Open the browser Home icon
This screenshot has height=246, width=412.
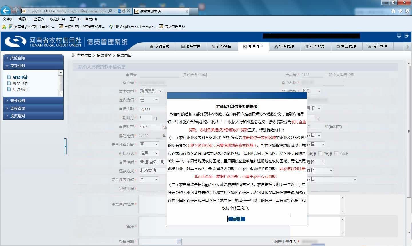(393, 11)
